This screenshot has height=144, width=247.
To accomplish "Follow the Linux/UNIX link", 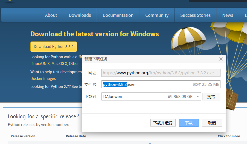I will [x=40, y=64].
